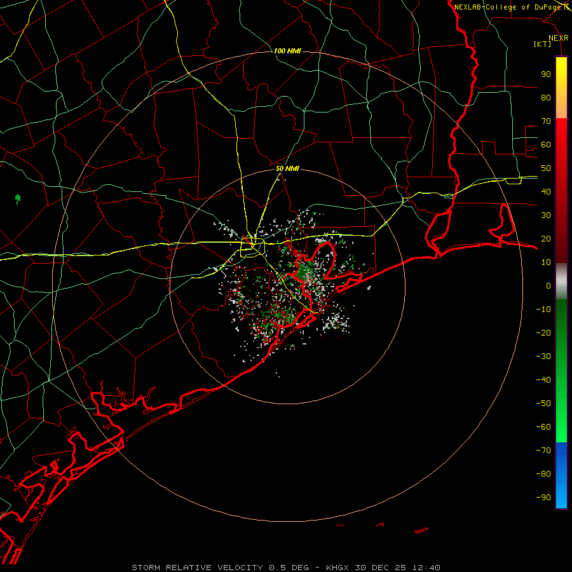
Task: Click the 10 value on velocity scale
Action: point(546,262)
